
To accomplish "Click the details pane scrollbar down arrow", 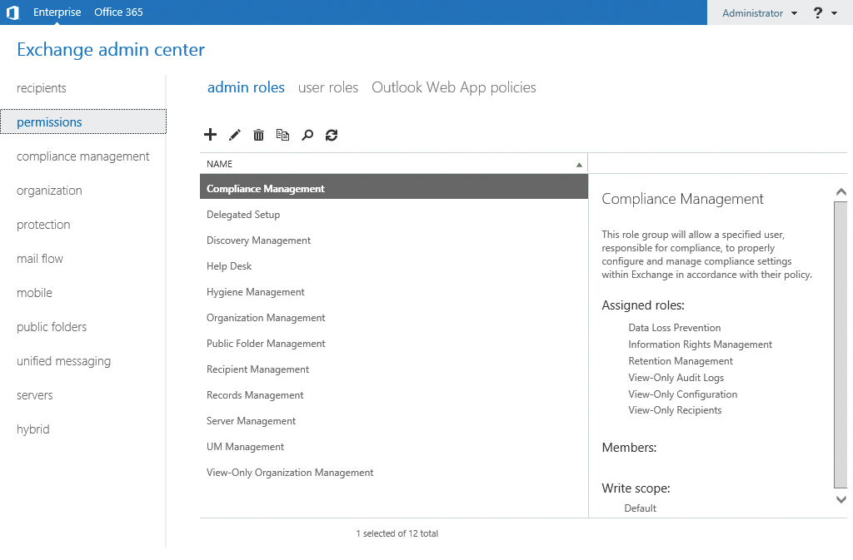I will click(x=841, y=499).
